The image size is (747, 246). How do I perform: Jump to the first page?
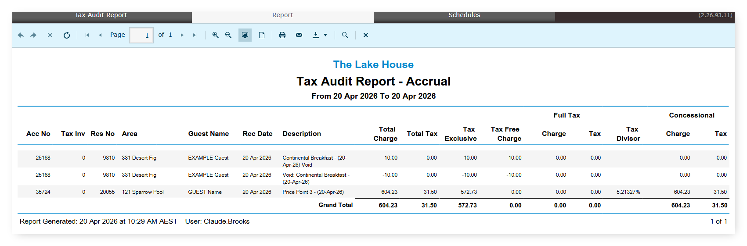click(87, 35)
